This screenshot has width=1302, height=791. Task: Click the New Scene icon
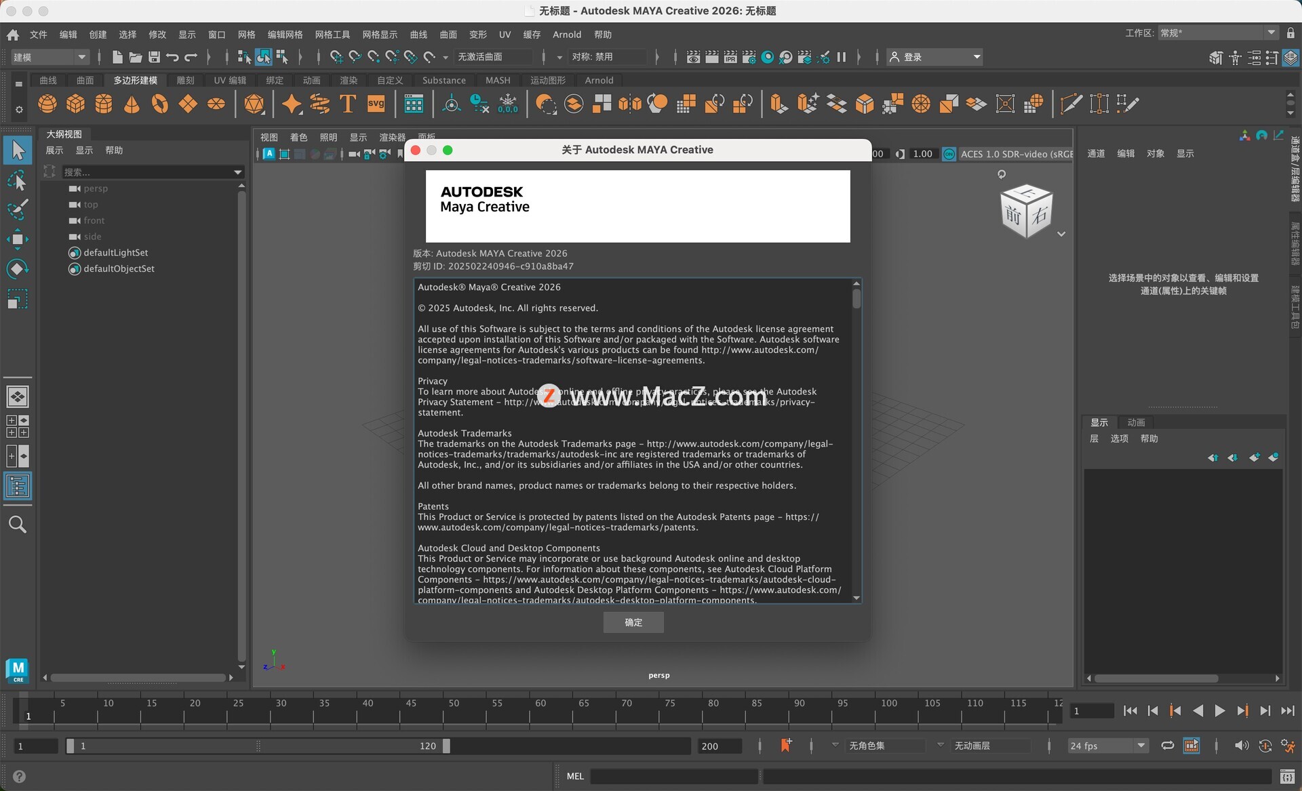[117, 57]
